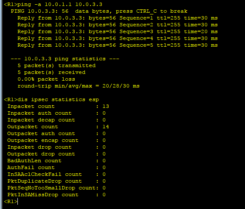Click the AuthFail count row

click(x=56, y=167)
